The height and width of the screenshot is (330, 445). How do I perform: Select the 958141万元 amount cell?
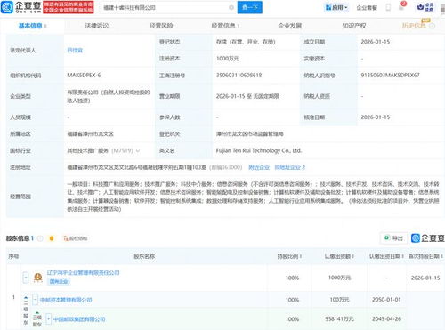tap(339, 319)
